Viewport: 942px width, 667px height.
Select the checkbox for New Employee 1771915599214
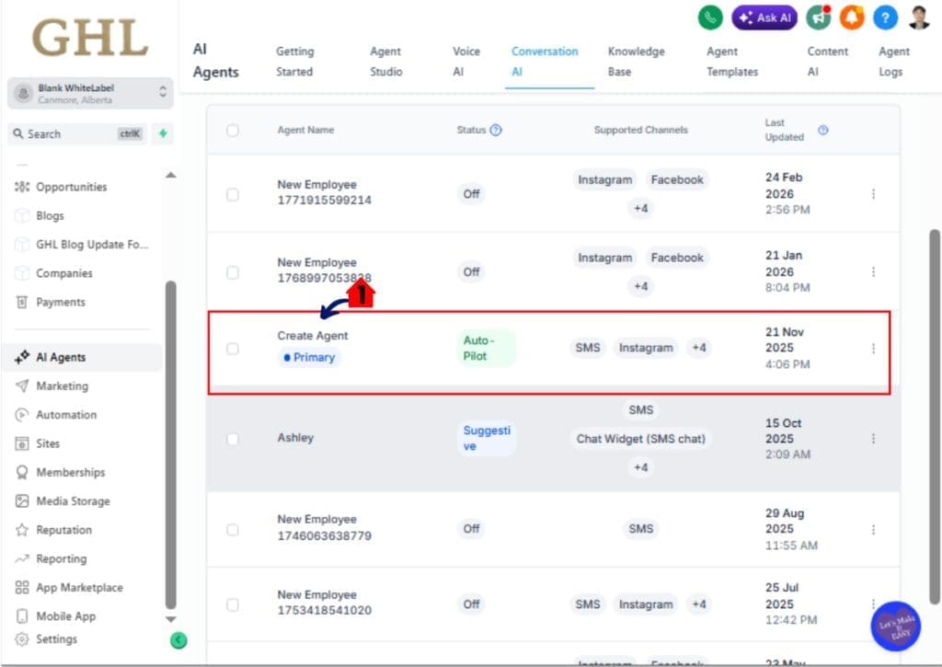pos(234,193)
